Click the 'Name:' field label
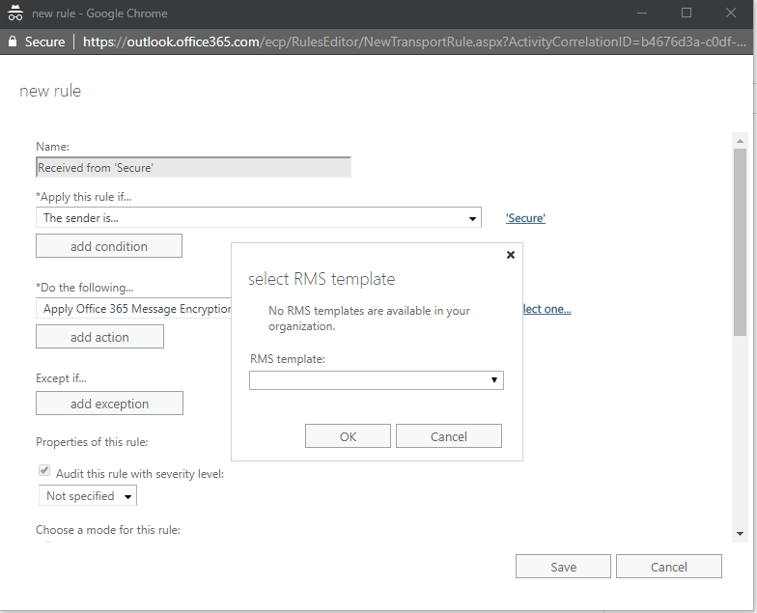 (x=52, y=147)
